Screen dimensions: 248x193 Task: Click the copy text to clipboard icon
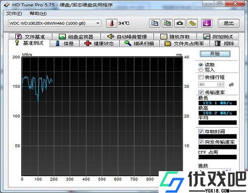click(155, 23)
